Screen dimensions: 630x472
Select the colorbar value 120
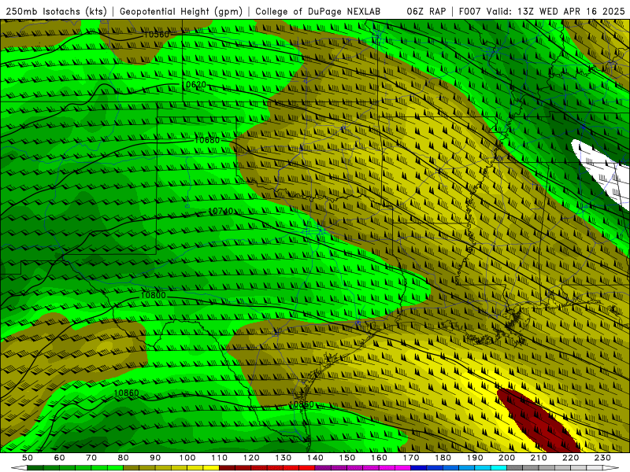click(251, 458)
